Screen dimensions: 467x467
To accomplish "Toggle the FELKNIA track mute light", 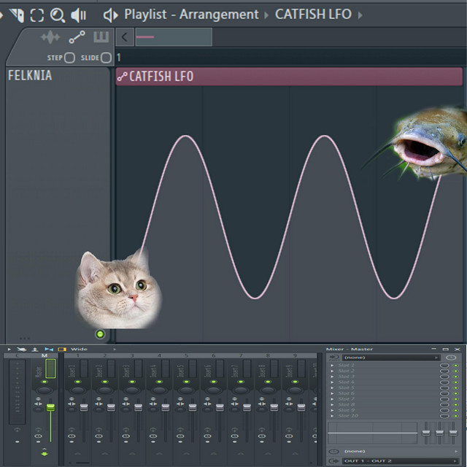I will coord(100,334).
